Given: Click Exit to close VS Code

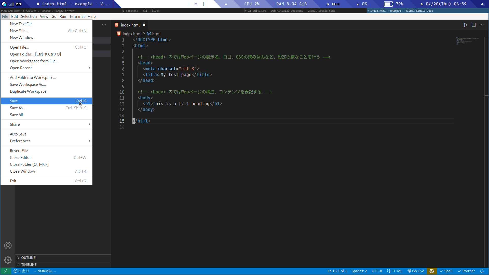Looking at the screenshot, I should (13, 181).
